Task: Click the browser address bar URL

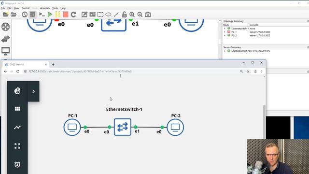Action: pyautogui.click(x=80, y=72)
